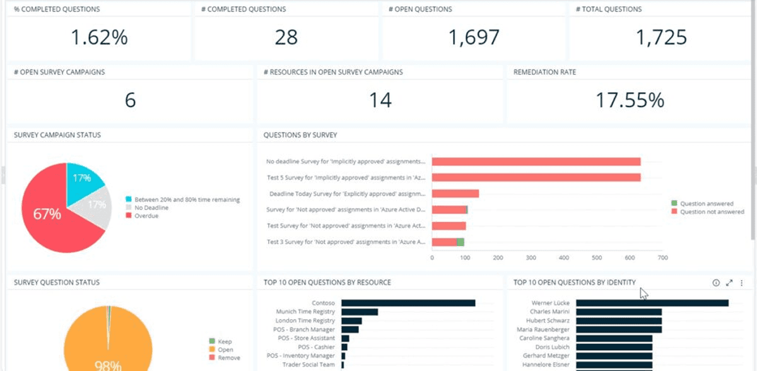This screenshot has width=757, height=371.
Task: Select the 'Deadline Today Survey' bar
Action: coord(455,194)
